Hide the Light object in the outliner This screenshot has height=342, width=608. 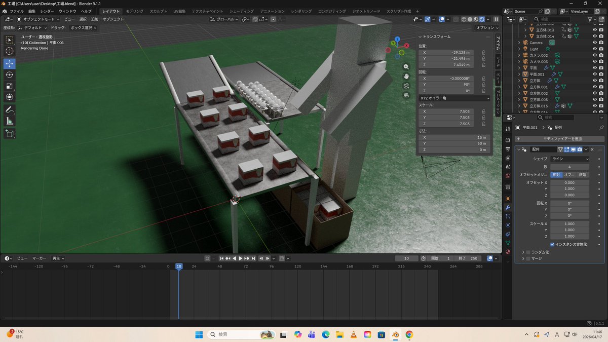(595, 49)
